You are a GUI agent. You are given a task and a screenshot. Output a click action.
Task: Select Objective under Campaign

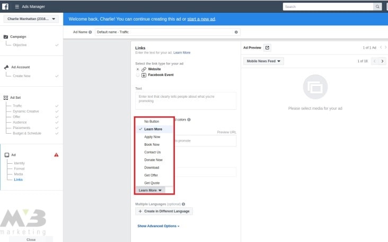(20, 45)
